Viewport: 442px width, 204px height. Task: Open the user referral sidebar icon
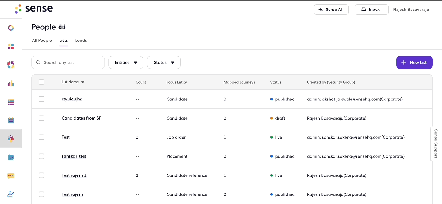[11, 194]
